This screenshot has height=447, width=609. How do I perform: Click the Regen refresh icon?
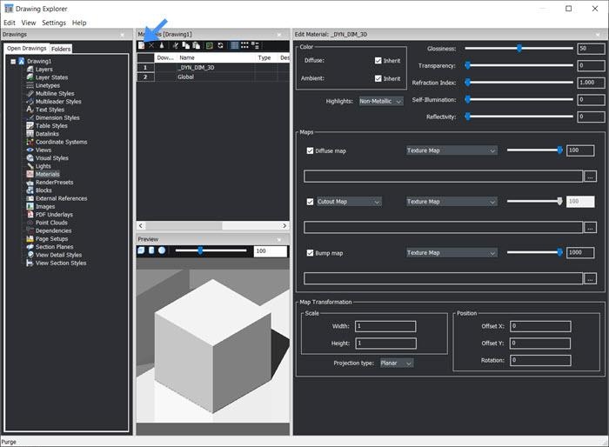(221, 44)
